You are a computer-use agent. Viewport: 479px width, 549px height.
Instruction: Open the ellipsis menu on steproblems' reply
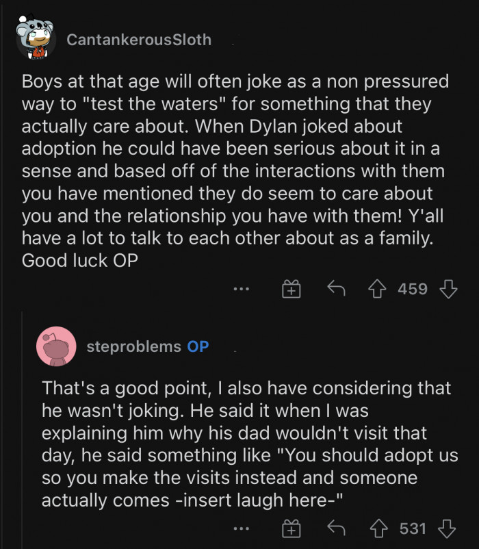coord(241,528)
